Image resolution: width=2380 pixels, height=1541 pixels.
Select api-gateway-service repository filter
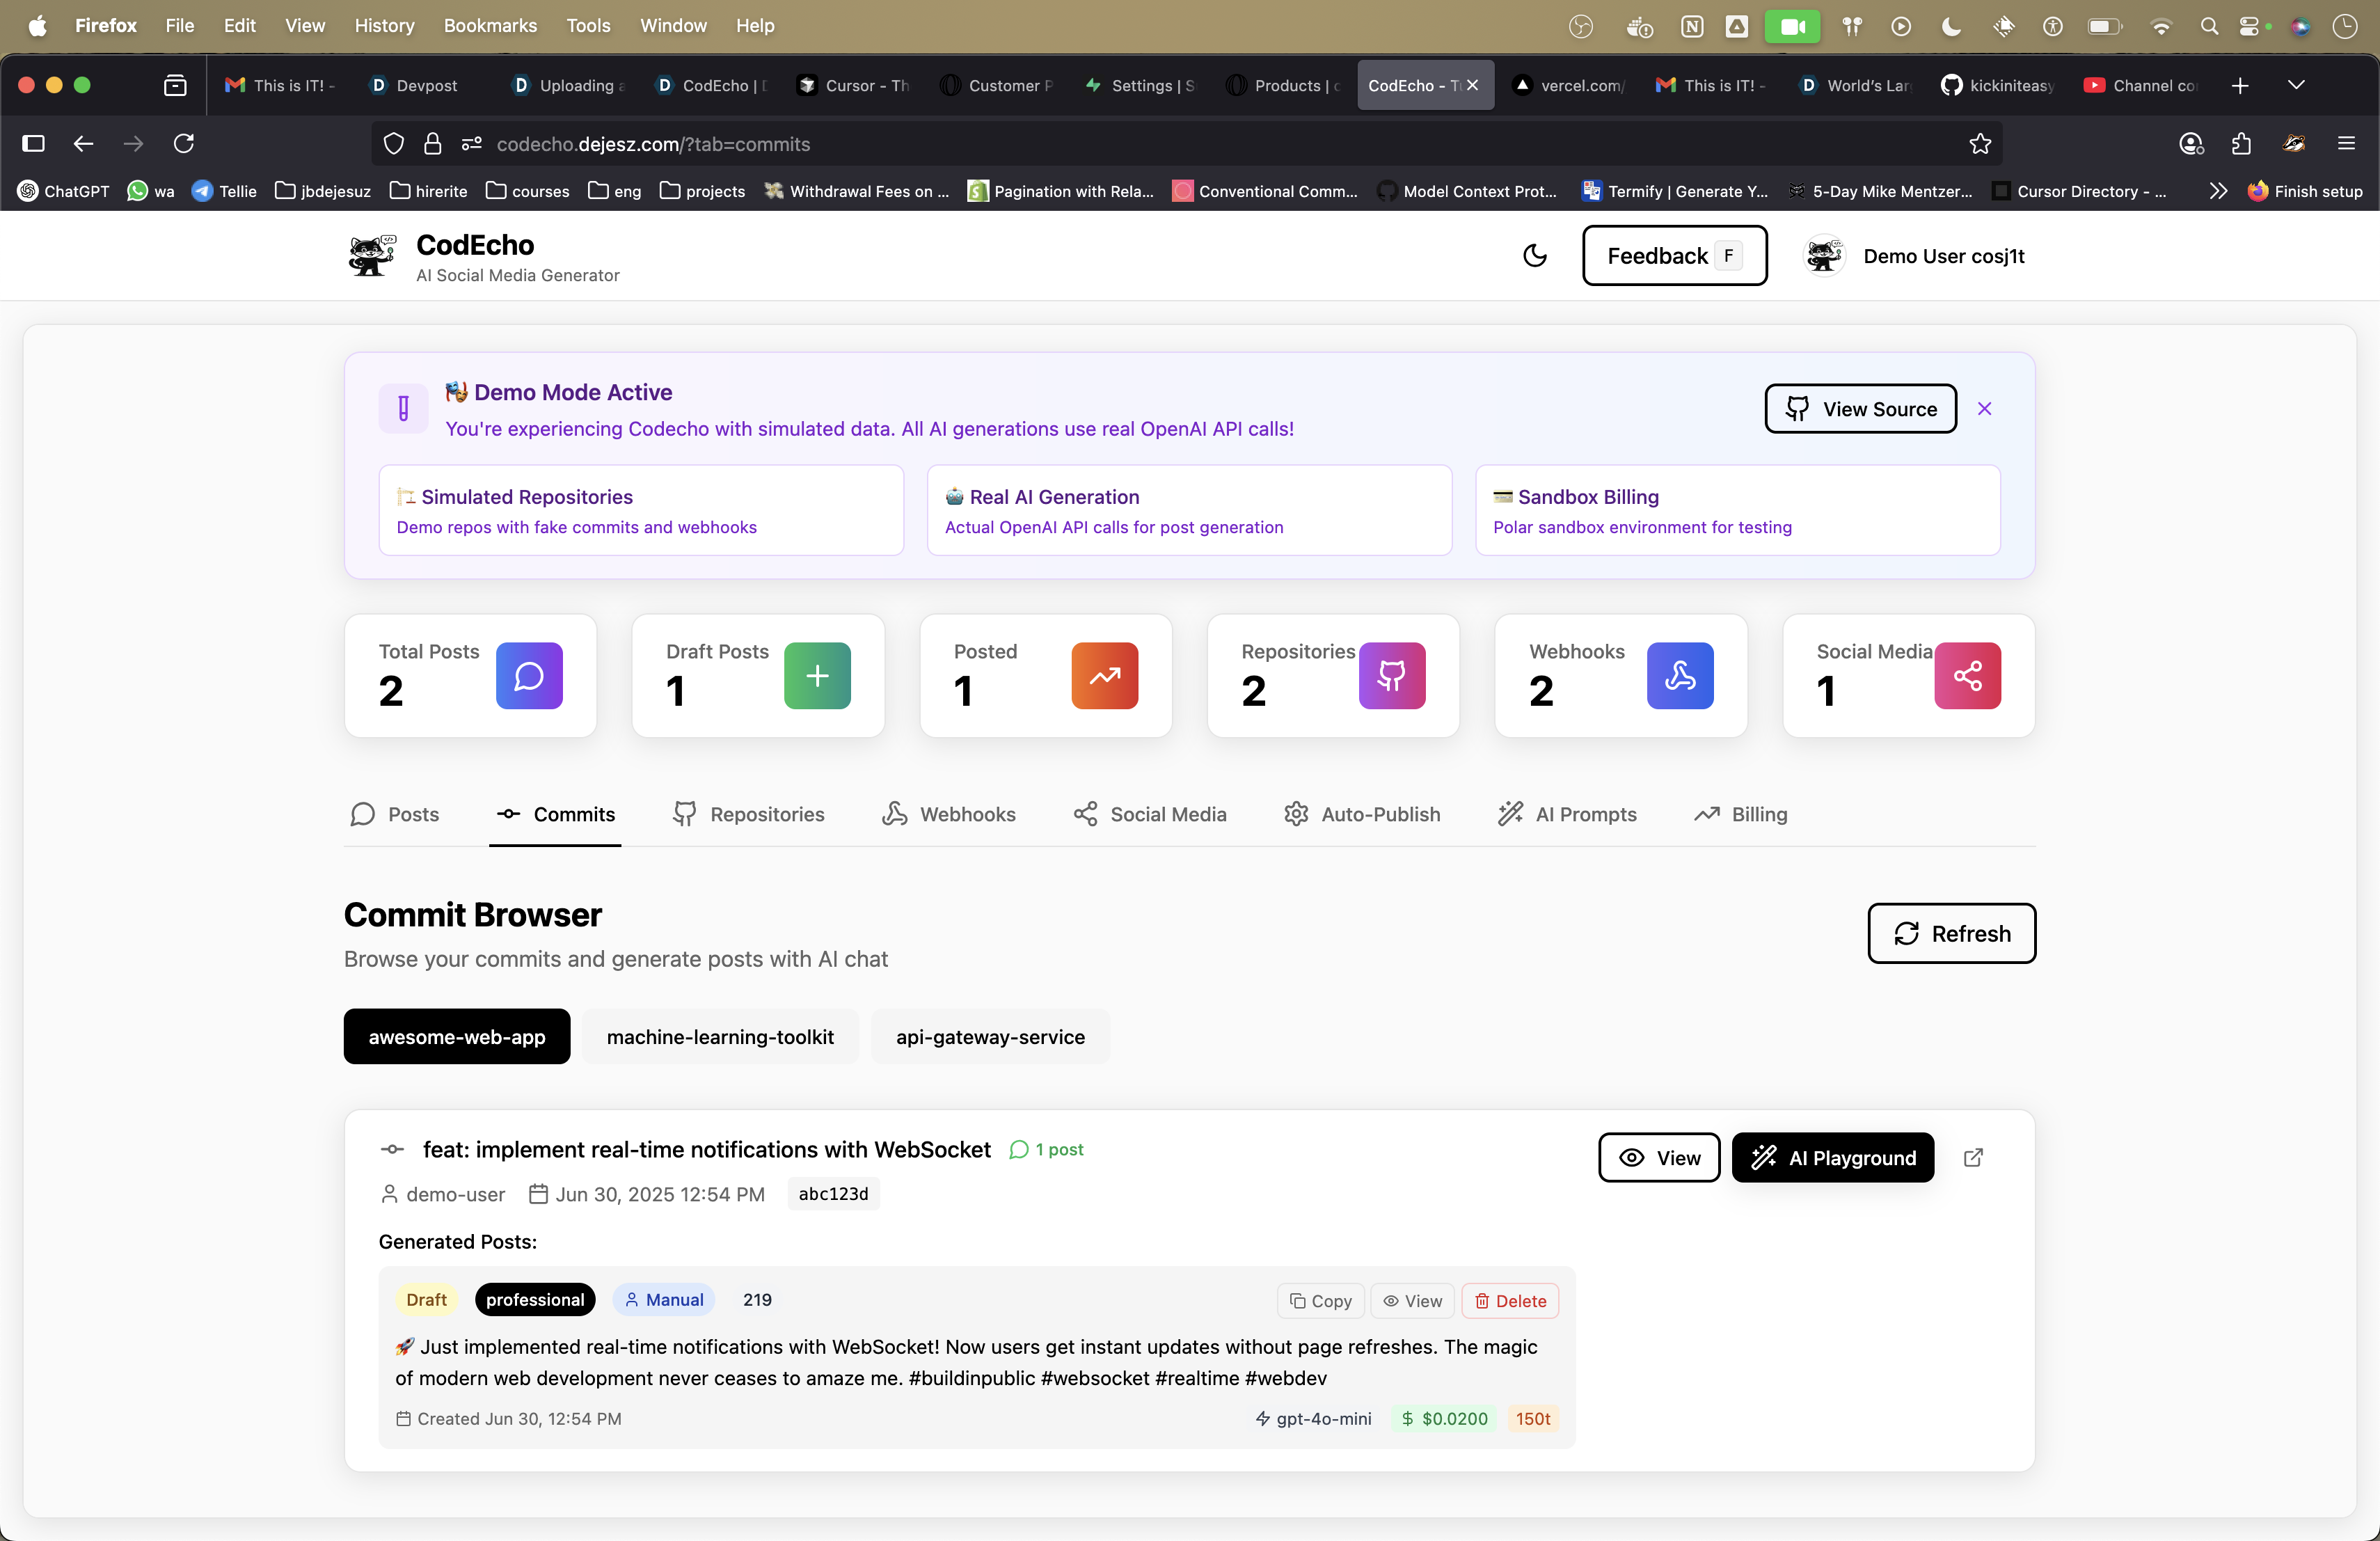[x=990, y=1037]
